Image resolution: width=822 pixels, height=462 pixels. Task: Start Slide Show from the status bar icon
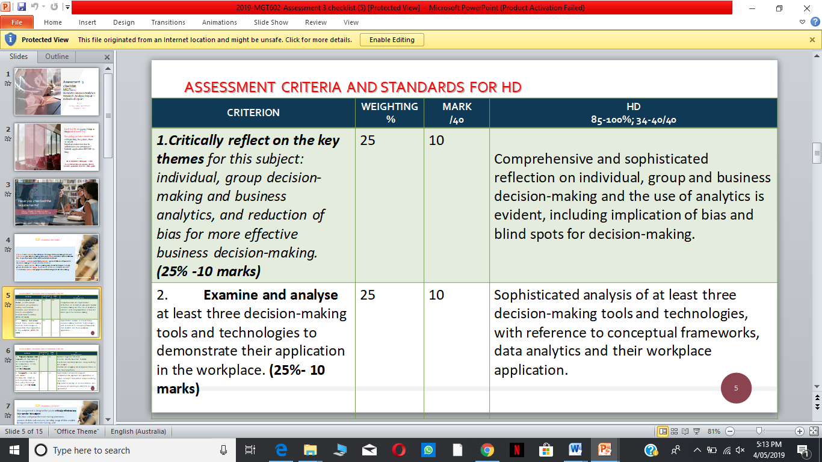(x=696, y=431)
